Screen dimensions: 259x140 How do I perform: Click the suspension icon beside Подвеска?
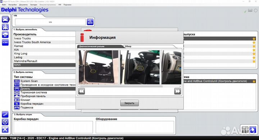(x=17, y=108)
